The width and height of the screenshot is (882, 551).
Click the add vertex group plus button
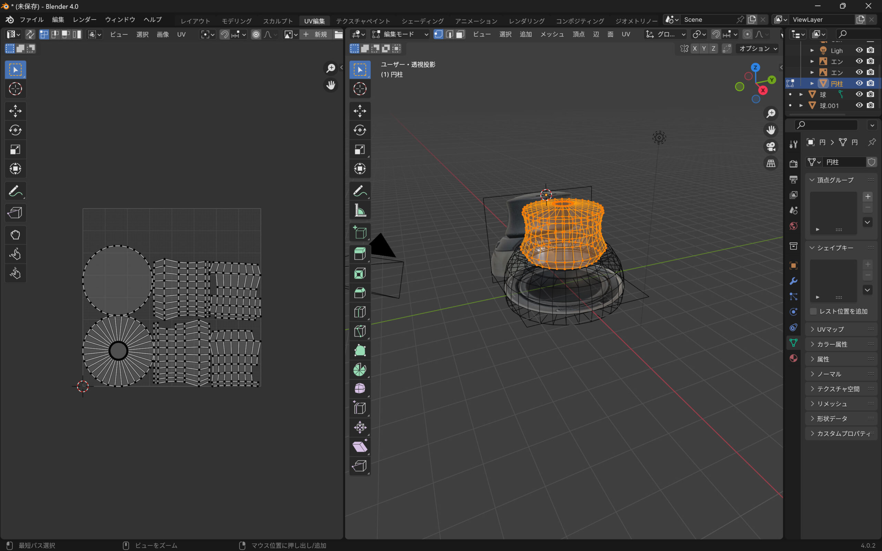(868, 196)
